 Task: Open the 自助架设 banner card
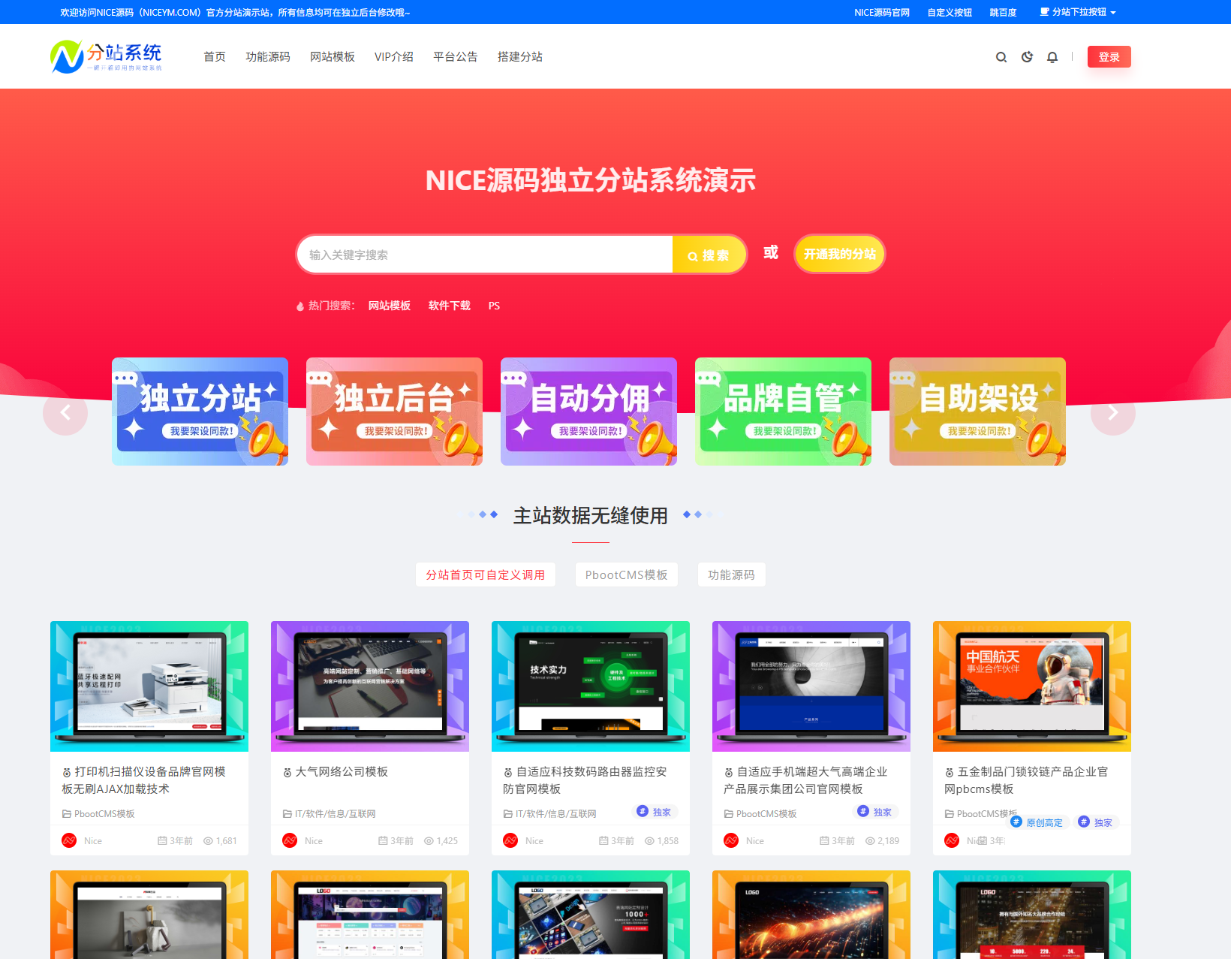977,412
